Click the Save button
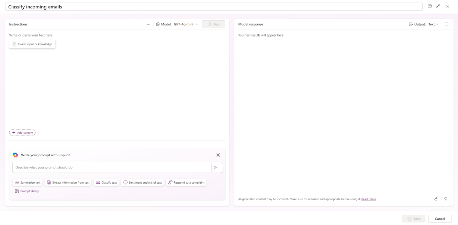 point(414,219)
